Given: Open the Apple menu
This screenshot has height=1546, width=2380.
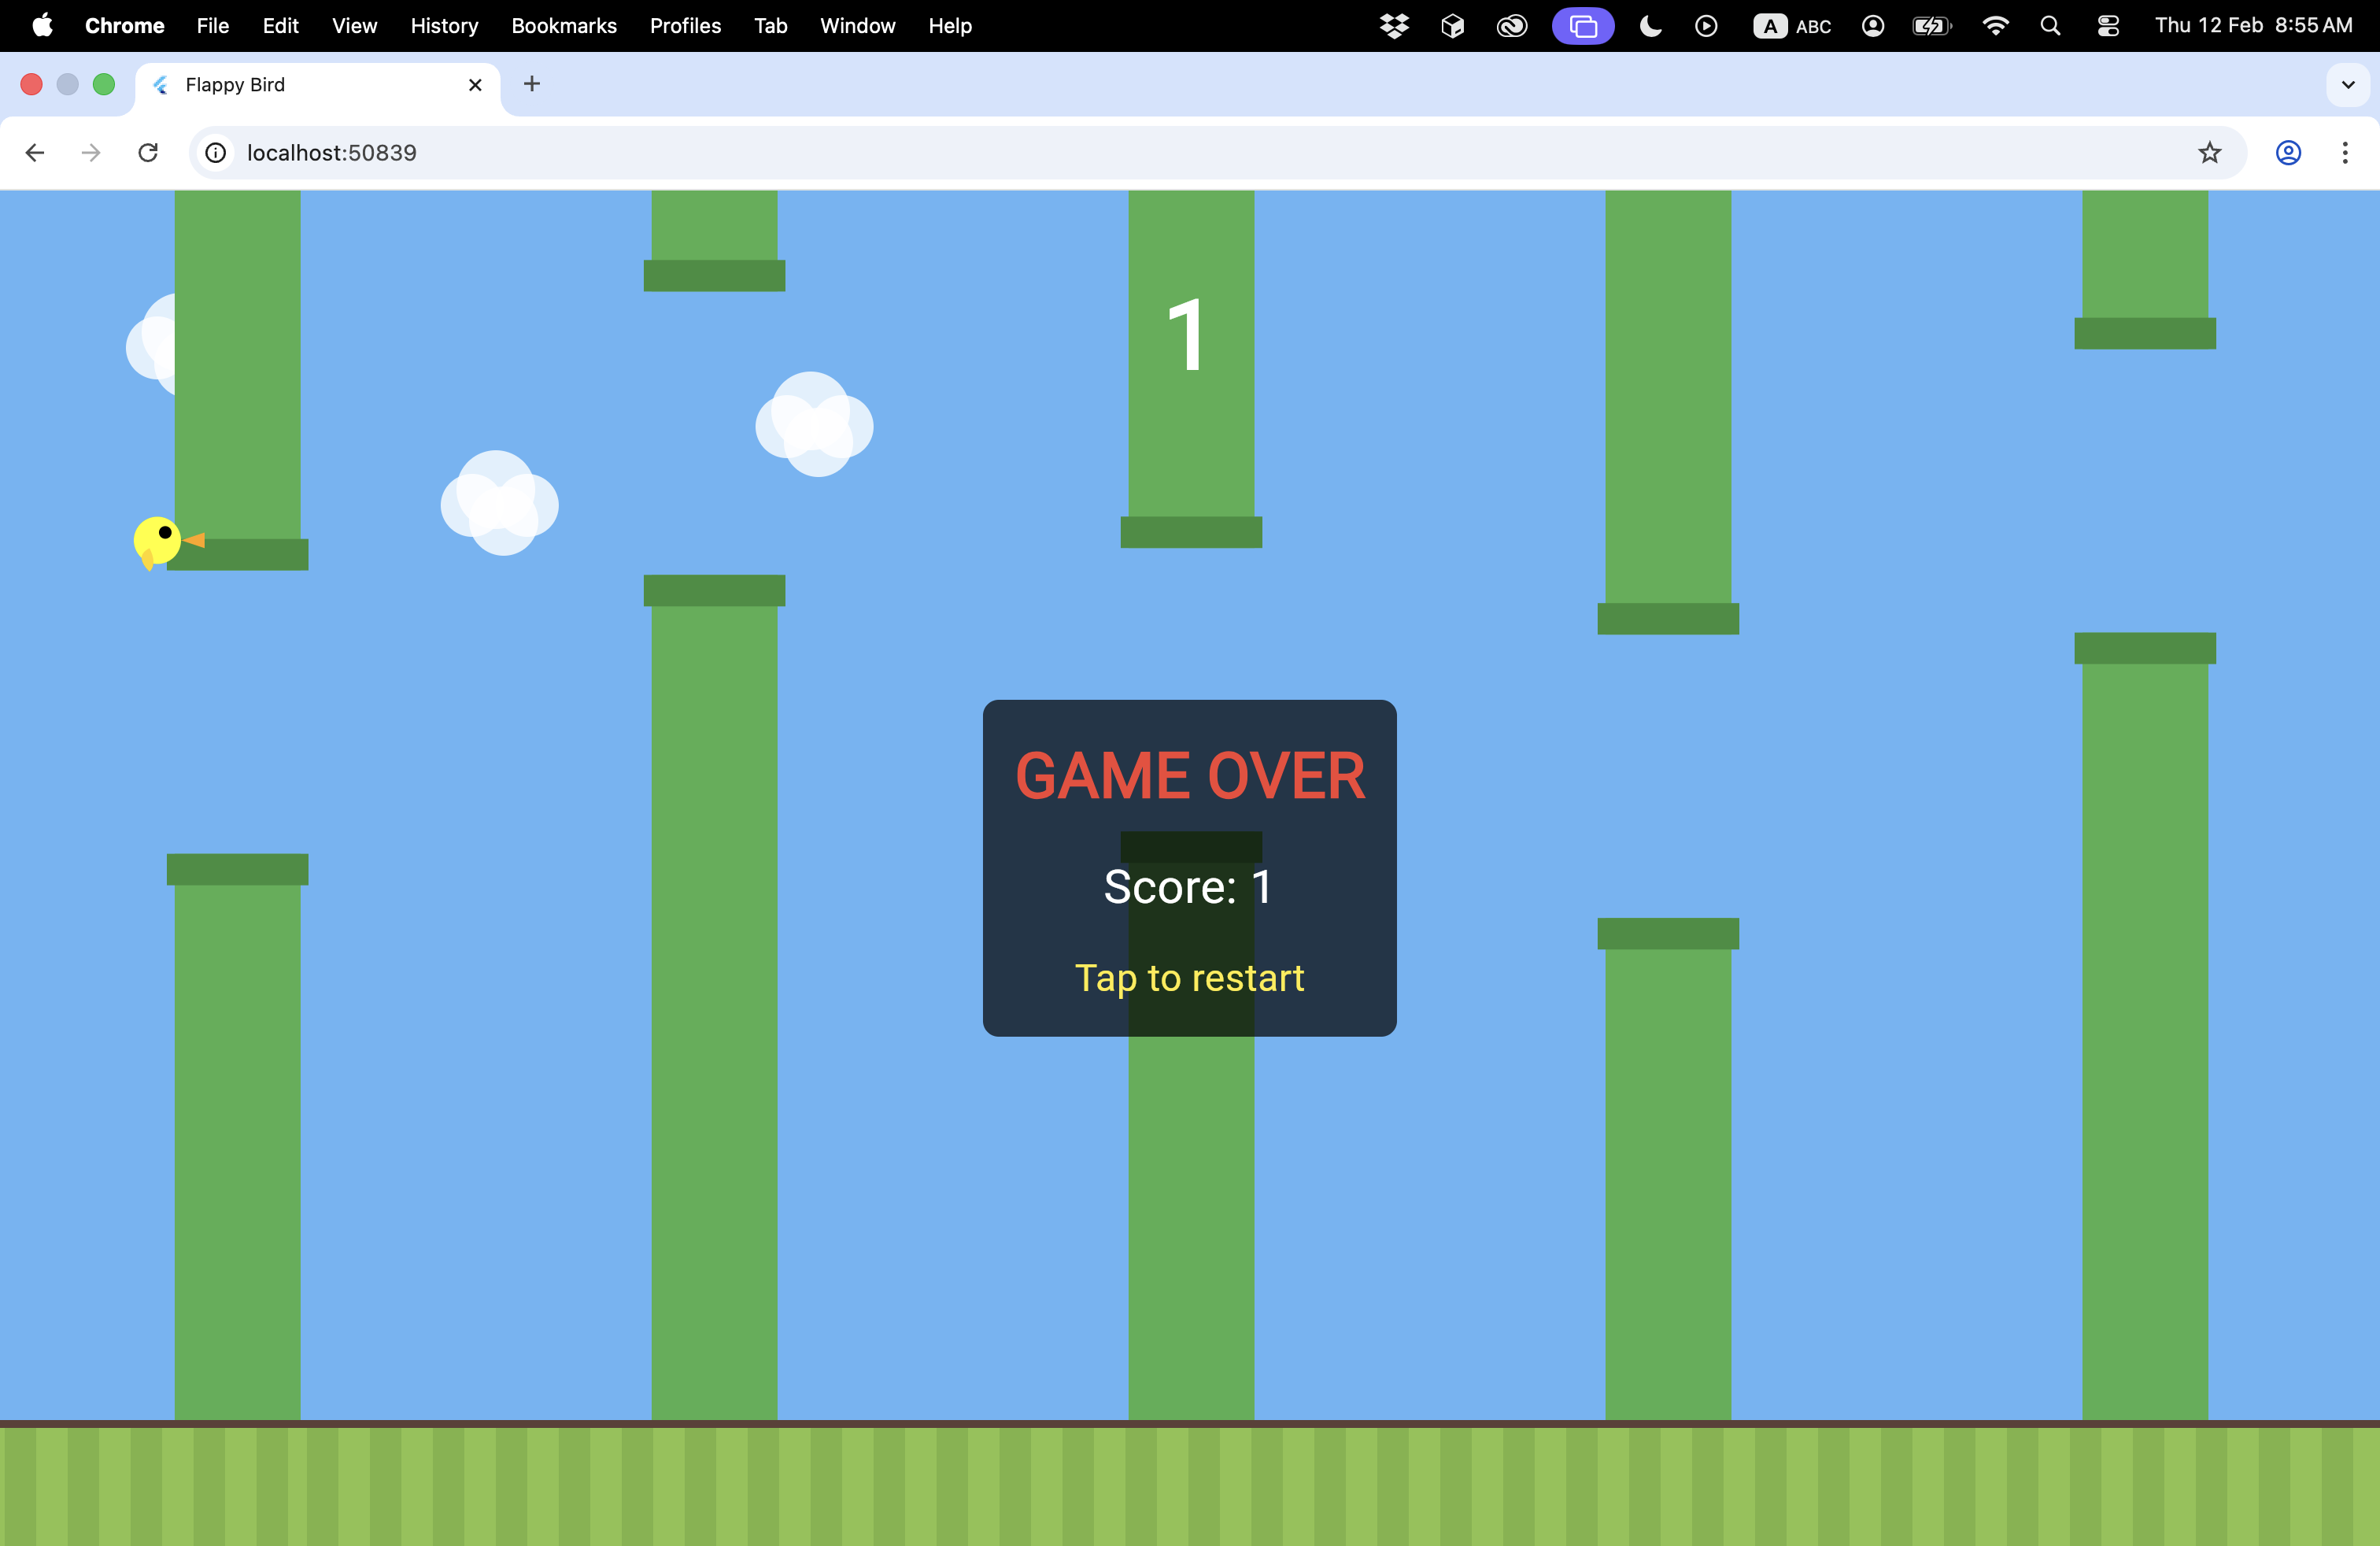Looking at the screenshot, I should [42, 26].
